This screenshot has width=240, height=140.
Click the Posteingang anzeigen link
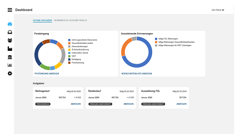pyautogui.click(x=47, y=74)
